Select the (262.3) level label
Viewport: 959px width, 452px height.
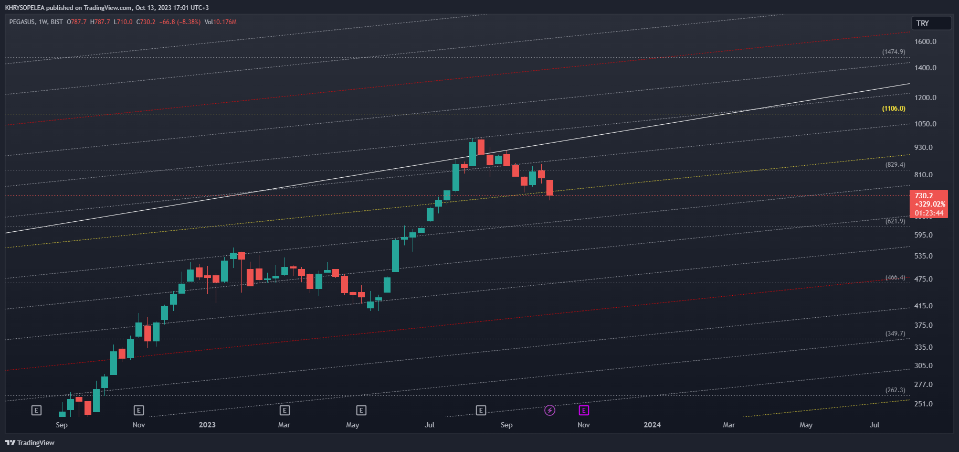(895, 390)
